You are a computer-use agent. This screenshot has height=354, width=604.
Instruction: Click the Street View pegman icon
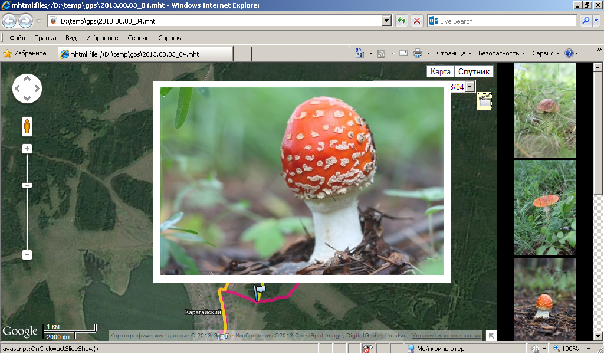[x=27, y=126]
